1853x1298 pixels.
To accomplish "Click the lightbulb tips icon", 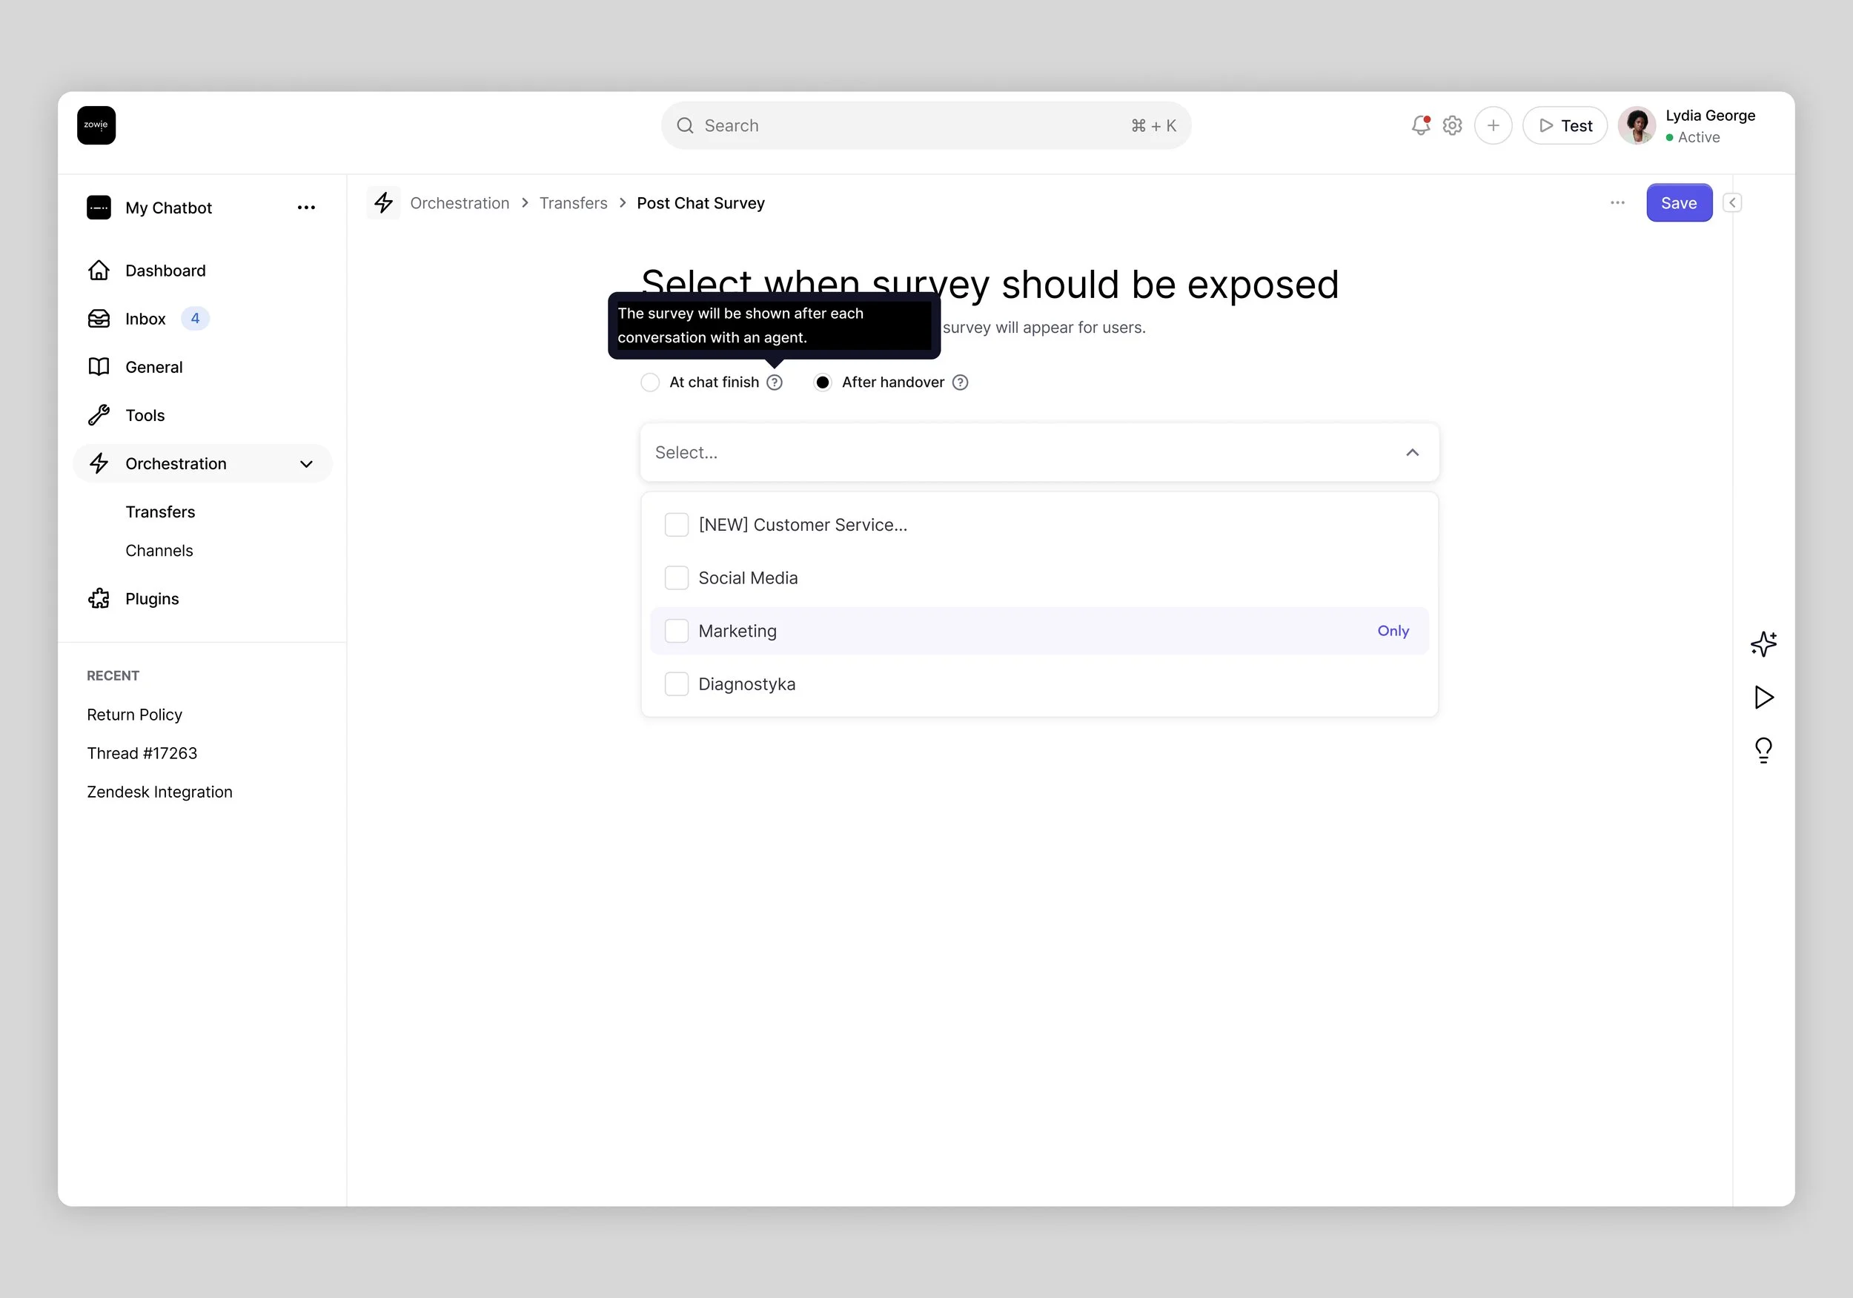I will coord(1763,750).
